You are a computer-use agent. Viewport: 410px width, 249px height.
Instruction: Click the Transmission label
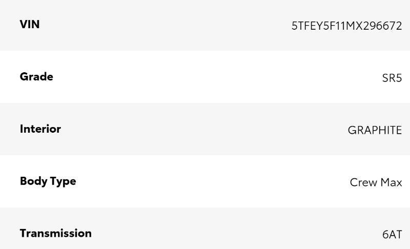tap(56, 233)
